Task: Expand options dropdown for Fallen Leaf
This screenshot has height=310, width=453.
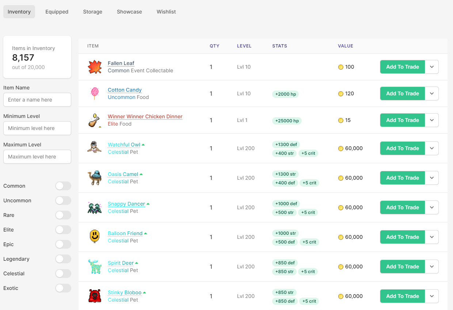Action: click(x=432, y=67)
